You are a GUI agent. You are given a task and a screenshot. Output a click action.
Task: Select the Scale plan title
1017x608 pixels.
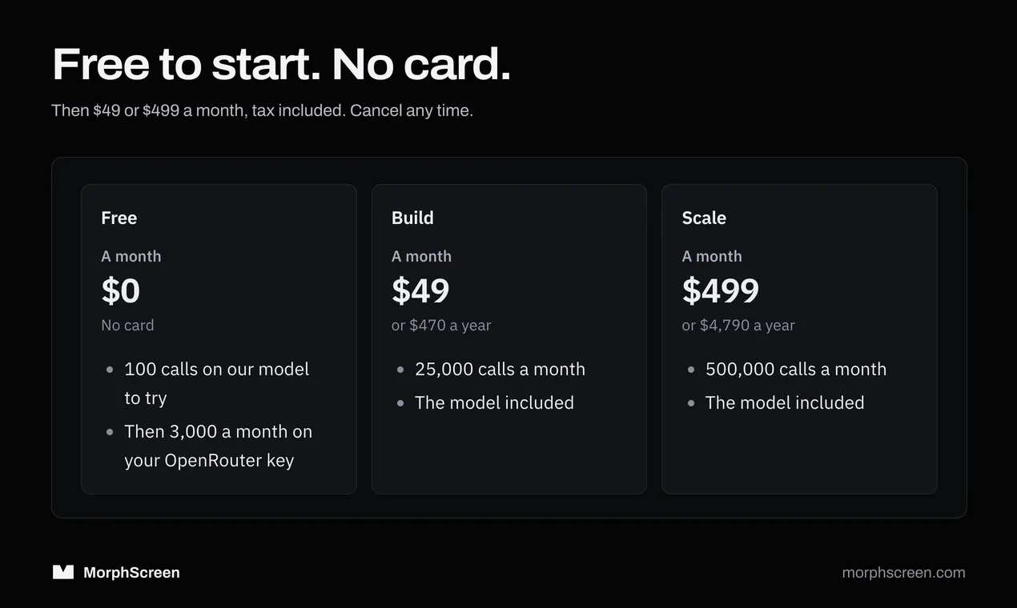pyautogui.click(x=704, y=218)
